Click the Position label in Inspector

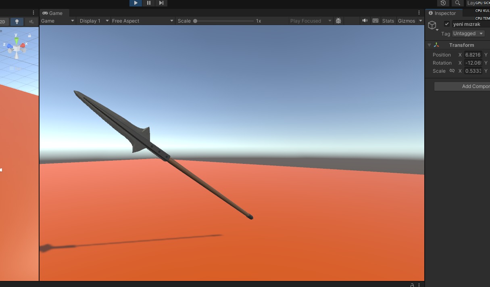point(442,54)
